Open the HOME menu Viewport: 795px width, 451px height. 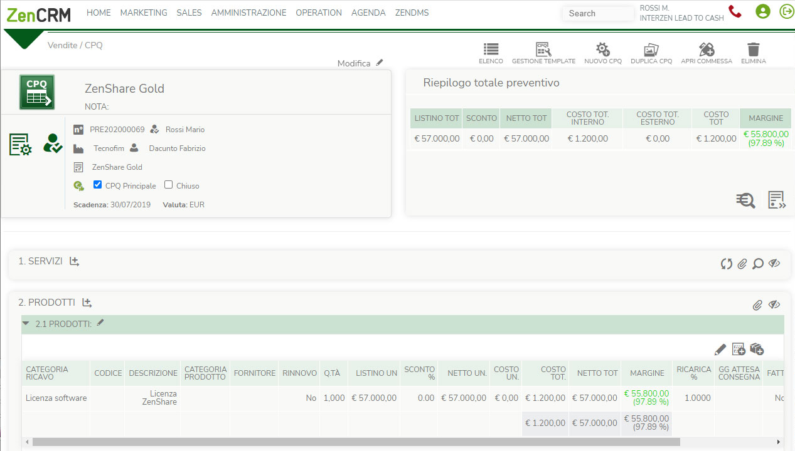[99, 13]
